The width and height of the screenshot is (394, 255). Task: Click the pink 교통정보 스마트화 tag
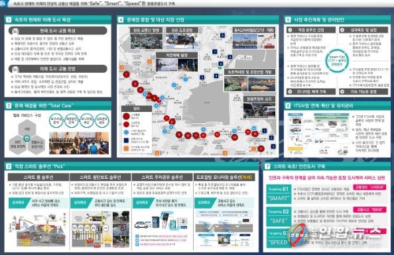click(x=369, y=187)
